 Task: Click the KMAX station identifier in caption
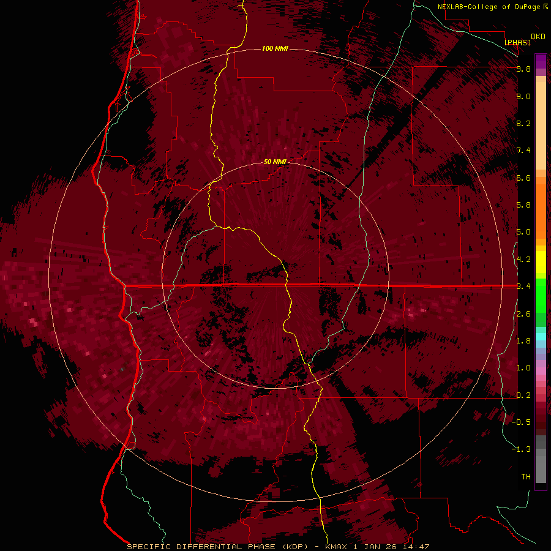click(x=337, y=547)
